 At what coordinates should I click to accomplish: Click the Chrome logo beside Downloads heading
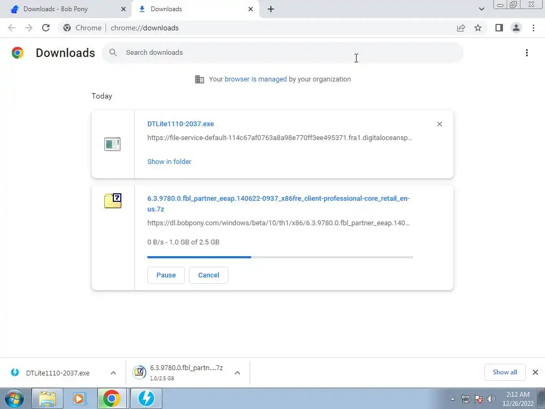click(x=18, y=53)
